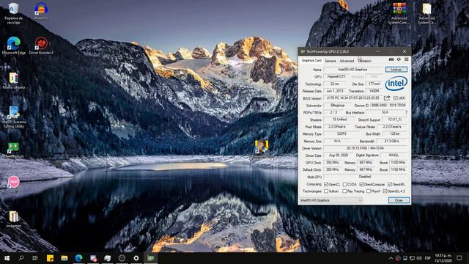Toggle the DirectML checkbox

[390, 184]
